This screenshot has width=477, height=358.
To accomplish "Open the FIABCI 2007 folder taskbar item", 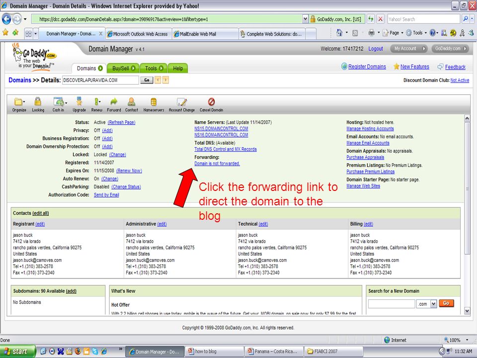I will point(334,352).
